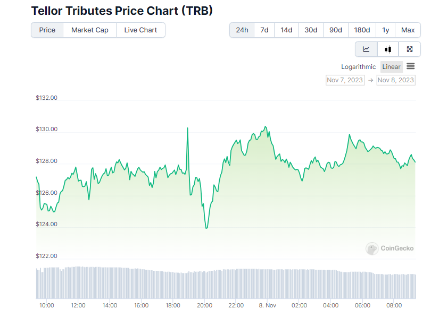Pick the 90d time range

(335, 30)
